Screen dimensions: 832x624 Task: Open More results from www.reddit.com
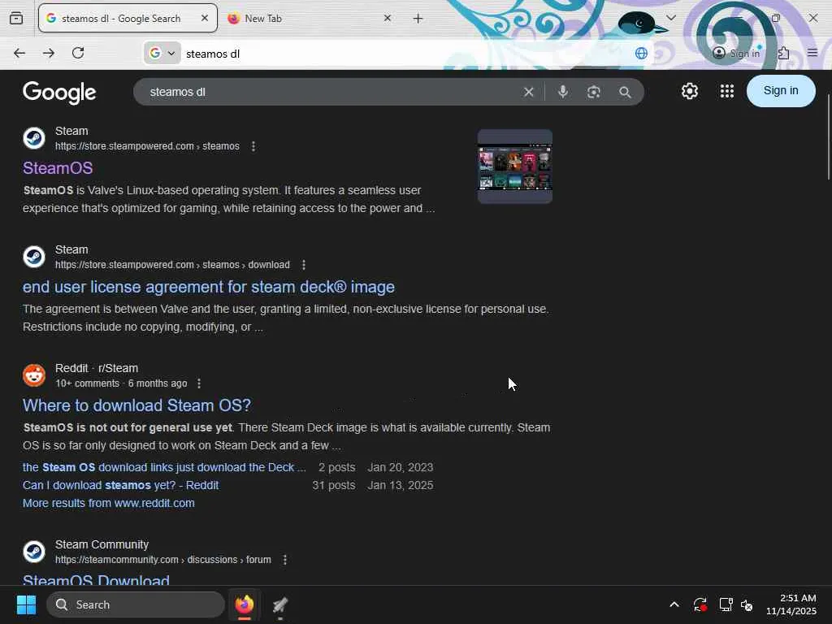tap(108, 503)
